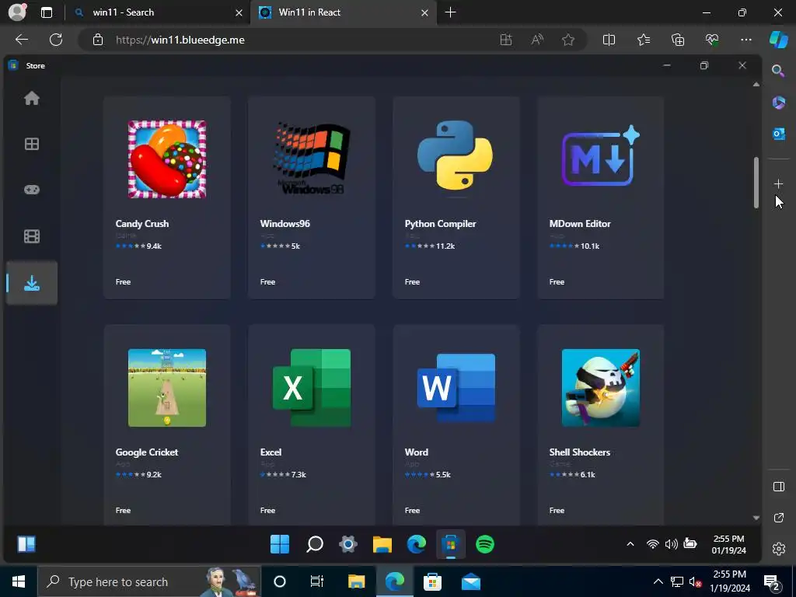Open a new browser tab
Image resolution: width=796 pixels, height=597 pixels.
[450, 12]
